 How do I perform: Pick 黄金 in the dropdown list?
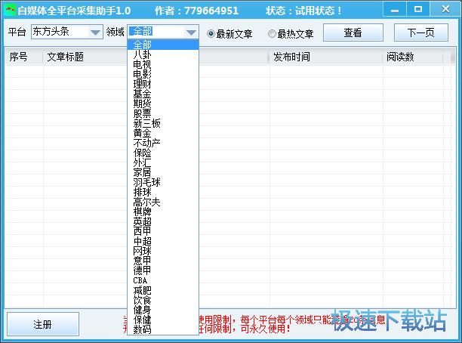pos(163,133)
